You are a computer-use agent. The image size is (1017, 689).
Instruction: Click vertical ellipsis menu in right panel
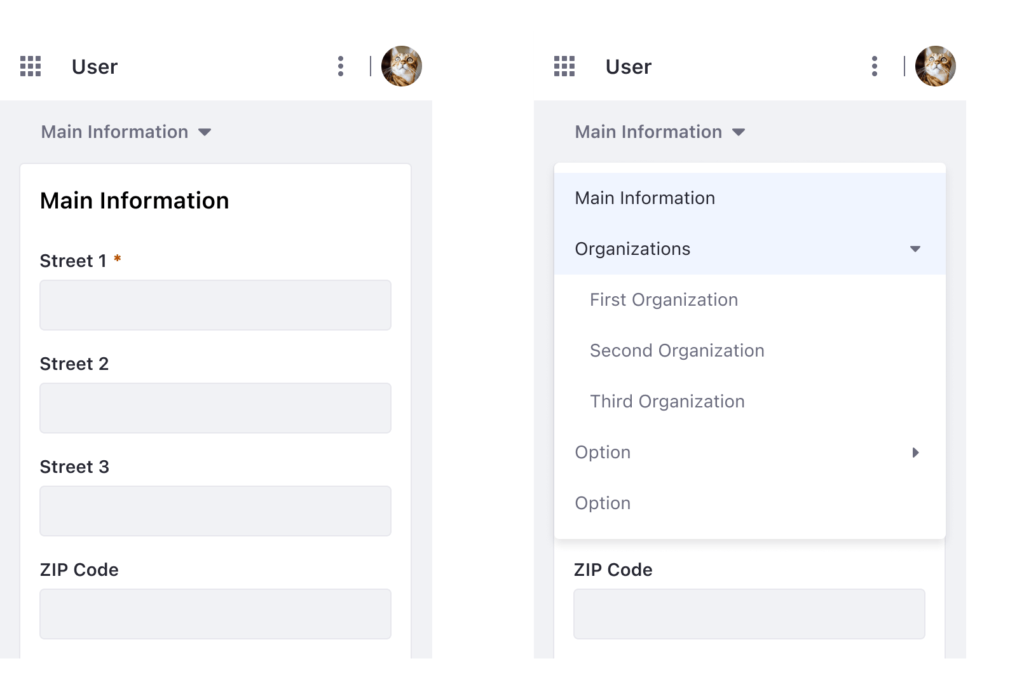pyautogui.click(x=875, y=66)
